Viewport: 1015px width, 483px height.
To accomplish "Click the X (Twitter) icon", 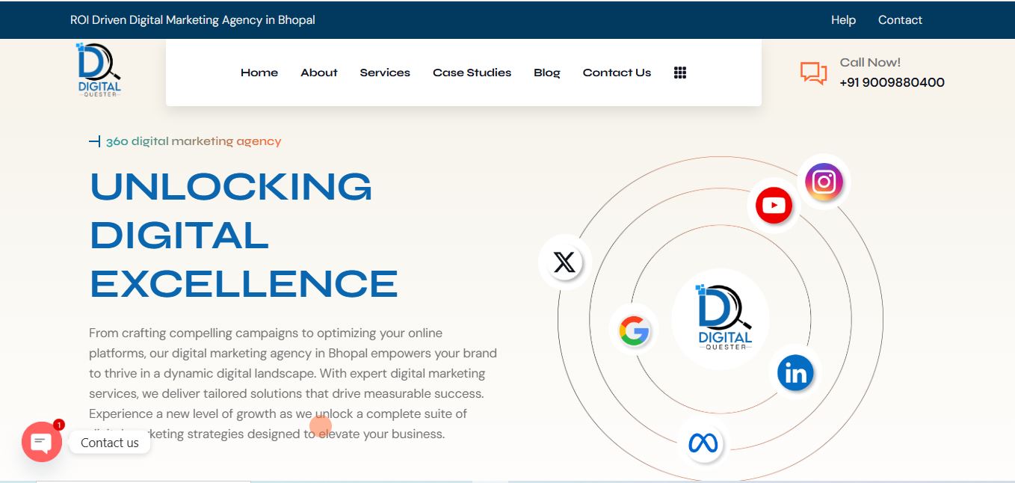I will 564,262.
